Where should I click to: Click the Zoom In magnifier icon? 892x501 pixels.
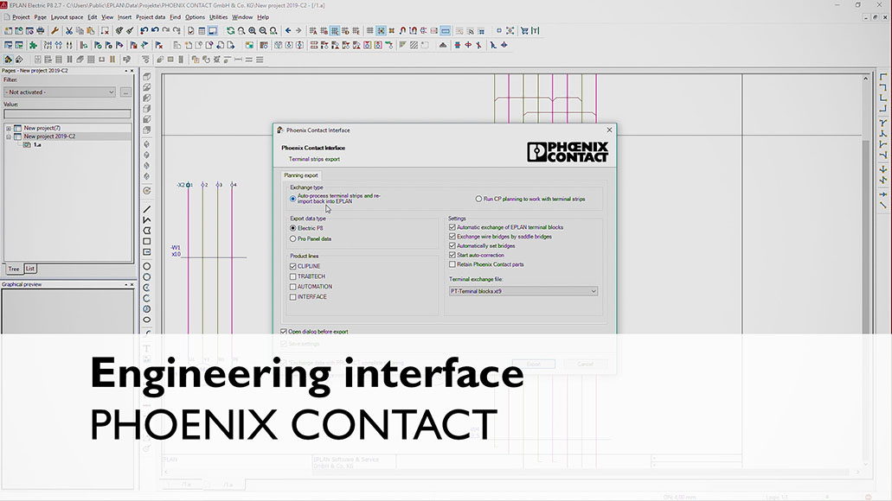252,31
